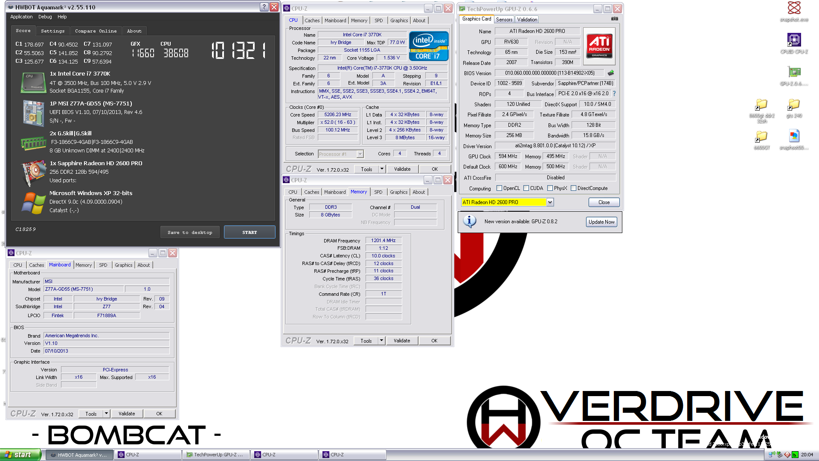
Task: Click the Windows Start button
Action: point(20,455)
